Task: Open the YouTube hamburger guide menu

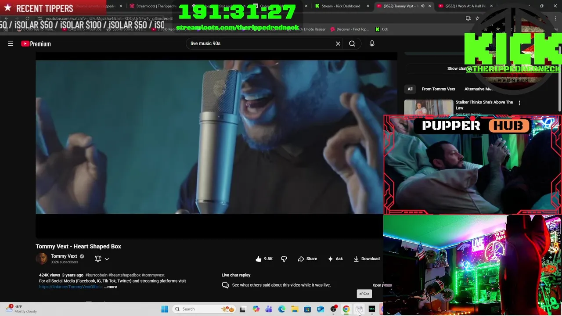Action: [x=11, y=43]
